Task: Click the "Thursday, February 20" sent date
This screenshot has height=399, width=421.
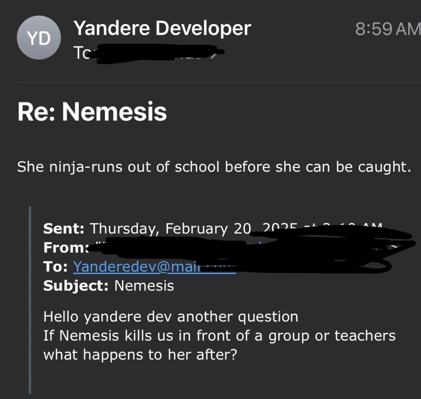Action: point(170,228)
